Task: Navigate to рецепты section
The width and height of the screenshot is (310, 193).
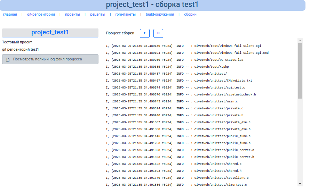Action: 98,15
